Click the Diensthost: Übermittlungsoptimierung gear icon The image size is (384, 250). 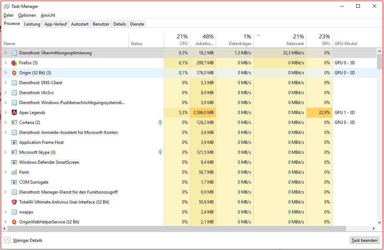point(14,53)
